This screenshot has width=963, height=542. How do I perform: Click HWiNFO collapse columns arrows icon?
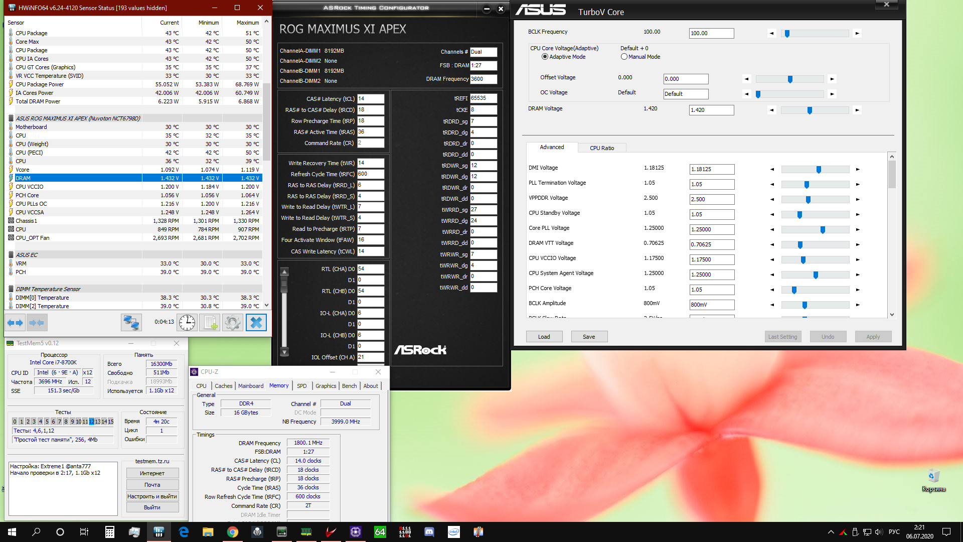37,323
